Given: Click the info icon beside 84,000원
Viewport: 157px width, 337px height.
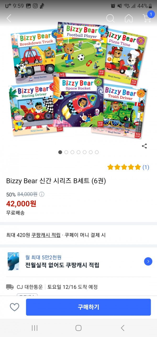Looking at the screenshot, I should 42,194.
